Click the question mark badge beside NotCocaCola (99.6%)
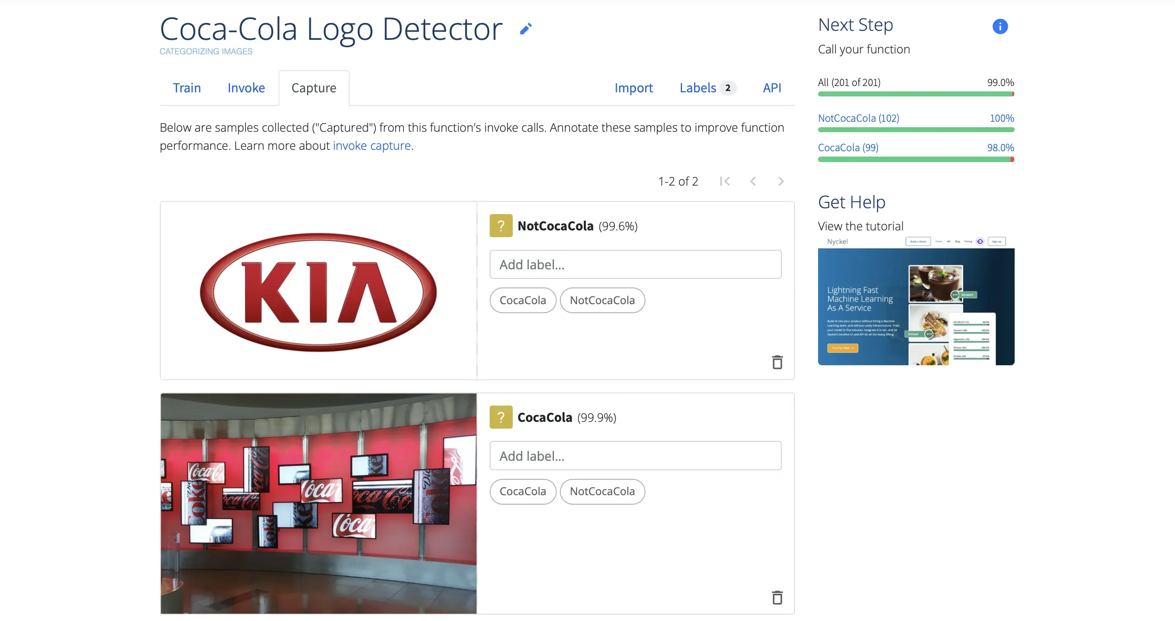This screenshot has width=1175, height=621. [x=501, y=226]
